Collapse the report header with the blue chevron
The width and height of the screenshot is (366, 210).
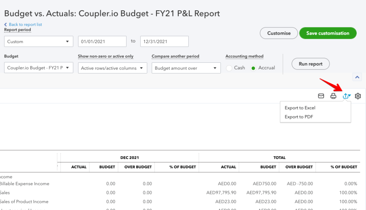(357, 77)
